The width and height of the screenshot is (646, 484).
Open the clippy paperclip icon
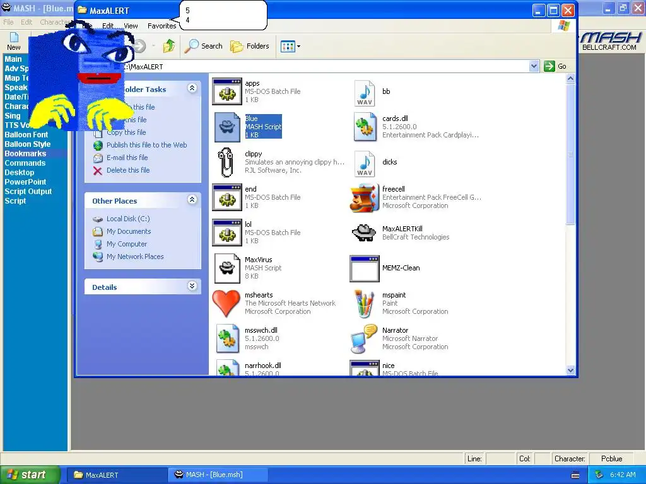pos(226,162)
